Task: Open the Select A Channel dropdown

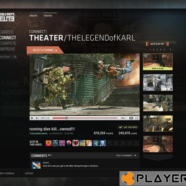Action: point(45,50)
